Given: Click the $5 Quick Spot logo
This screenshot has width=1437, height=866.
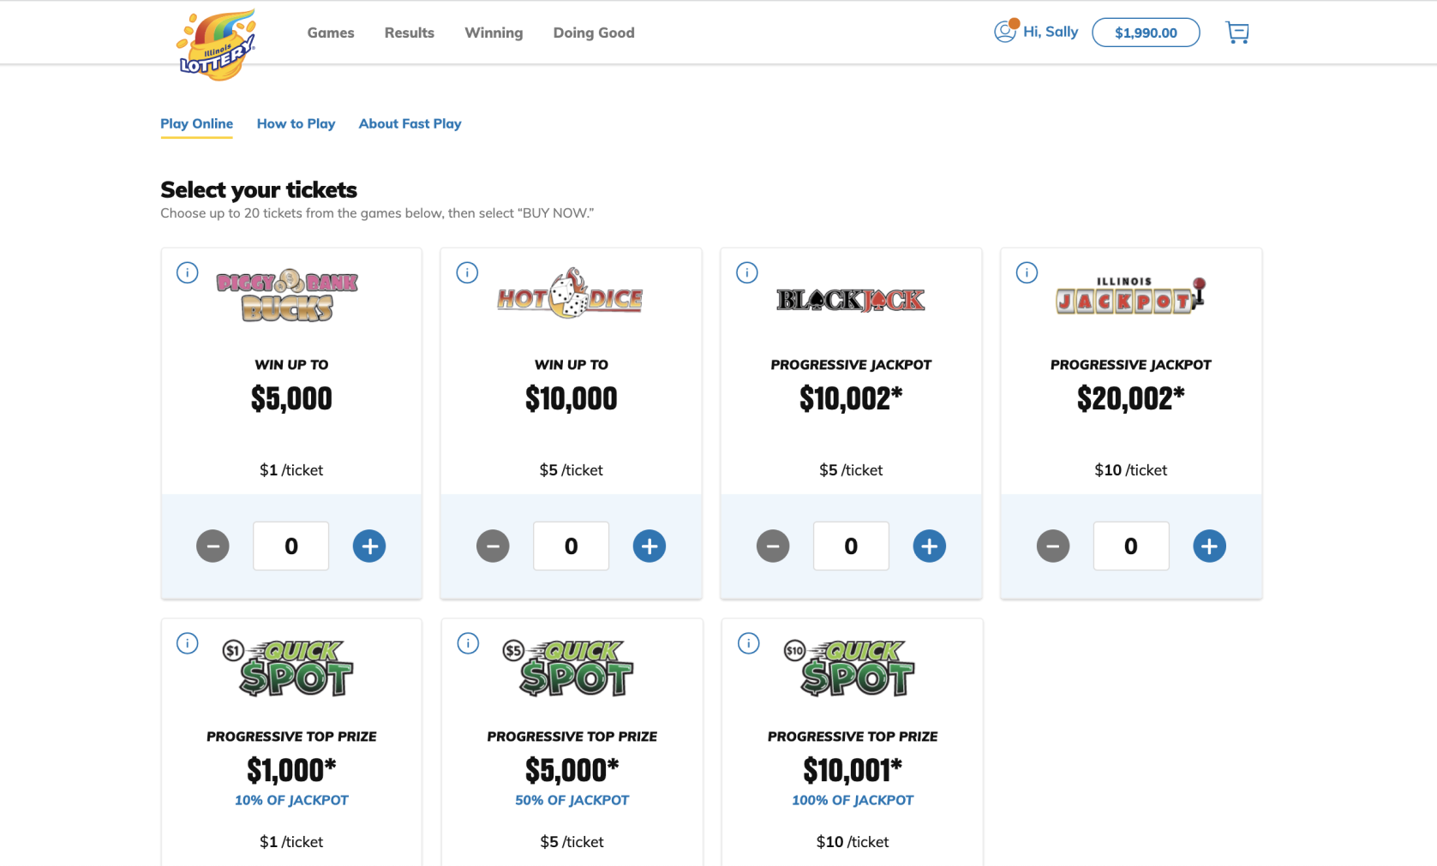Looking at the screenshot, I should (568, 667).
